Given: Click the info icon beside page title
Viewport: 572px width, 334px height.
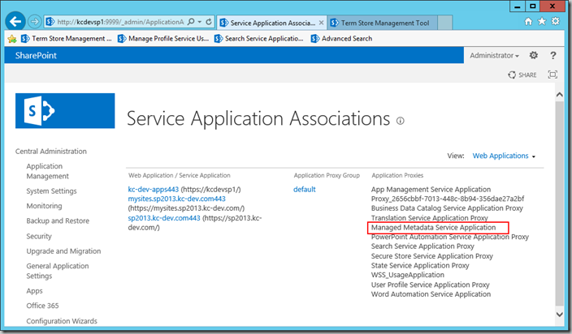Looking at the screenshot, I should (x=401, y=121).
